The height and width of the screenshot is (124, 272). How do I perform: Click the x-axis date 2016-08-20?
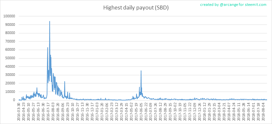(57, 112)
